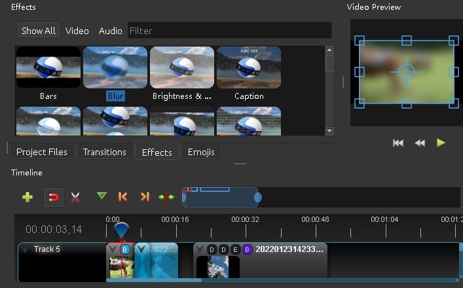Focus the effects Filter text field
This screenshot has height=288, width=463.
(x=230, y=30)
